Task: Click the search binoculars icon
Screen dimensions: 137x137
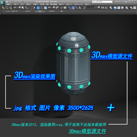Action: pos(114,2)
